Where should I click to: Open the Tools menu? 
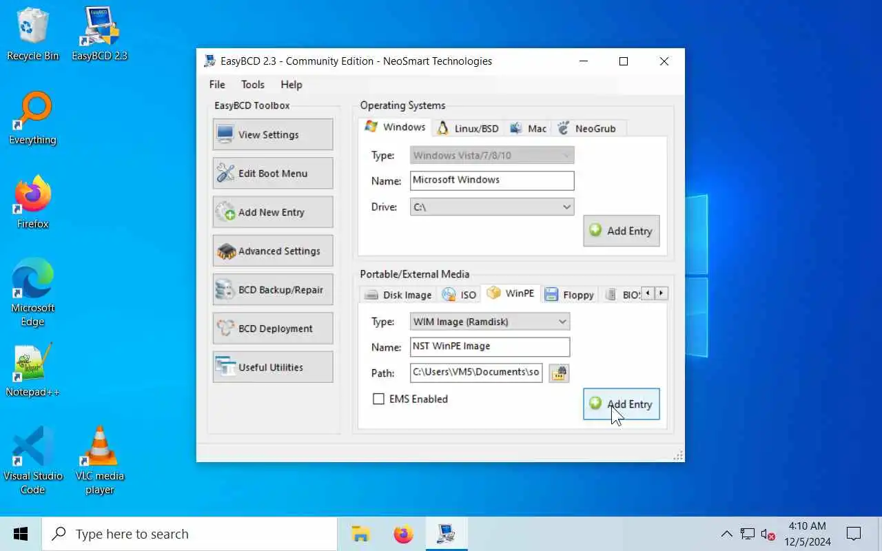point(253,84)
